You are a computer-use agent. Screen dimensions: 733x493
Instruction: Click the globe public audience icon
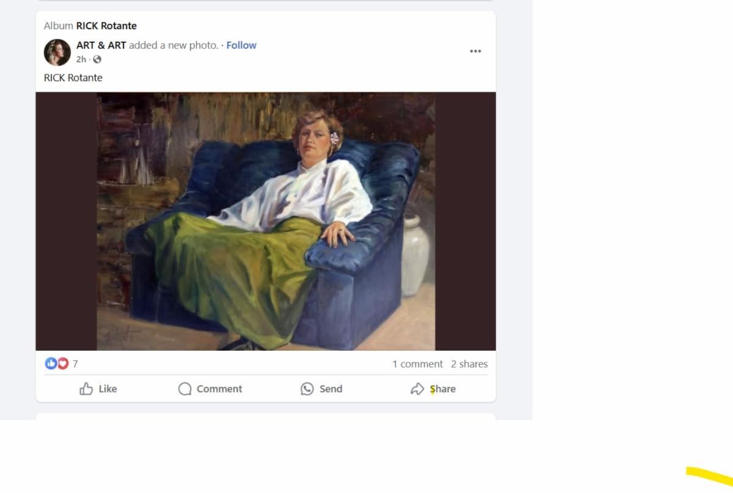[97, 59]
